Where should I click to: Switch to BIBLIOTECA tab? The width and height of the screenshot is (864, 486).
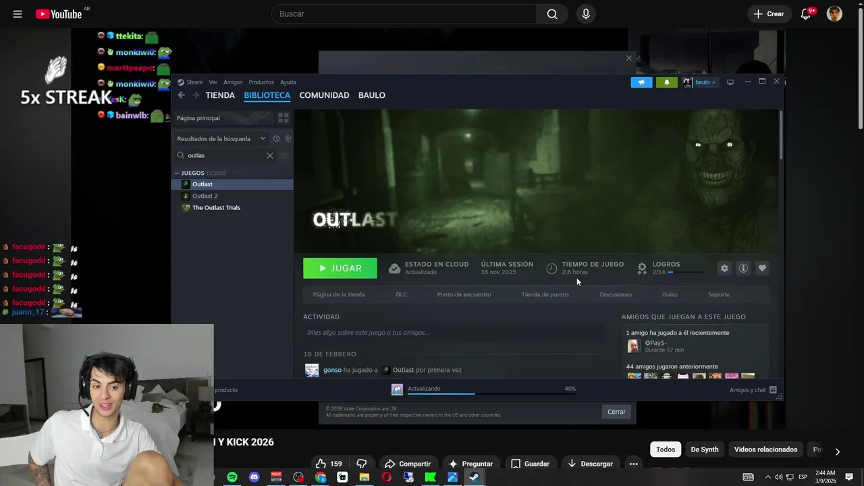click(267, 95)
